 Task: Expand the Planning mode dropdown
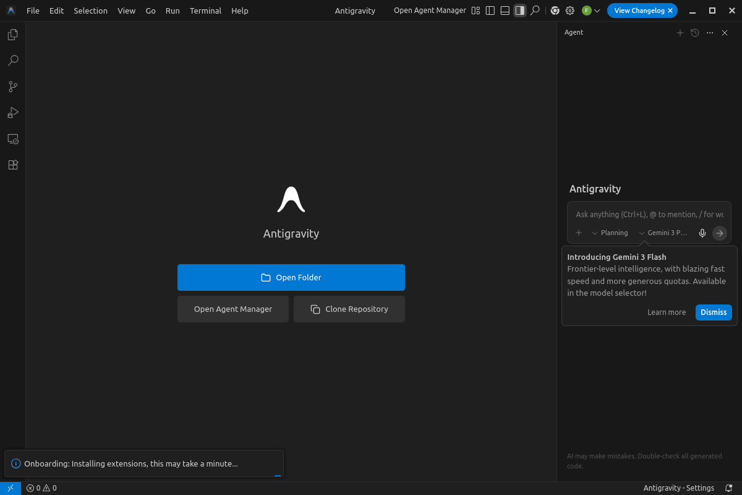(610, 233)
